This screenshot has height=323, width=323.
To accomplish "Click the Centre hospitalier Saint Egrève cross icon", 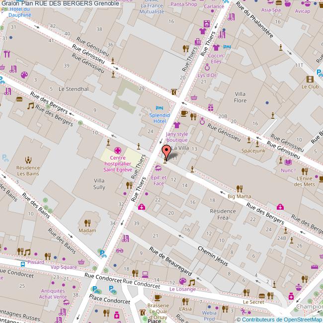I will click(118, 150).
